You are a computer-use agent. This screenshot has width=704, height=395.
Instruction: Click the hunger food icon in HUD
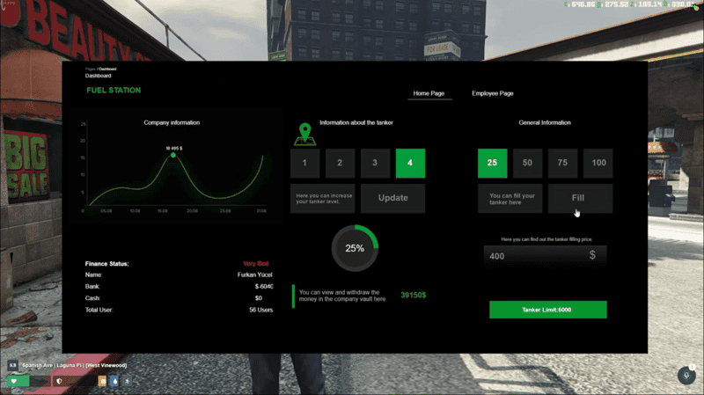click(x=102, y=381)
